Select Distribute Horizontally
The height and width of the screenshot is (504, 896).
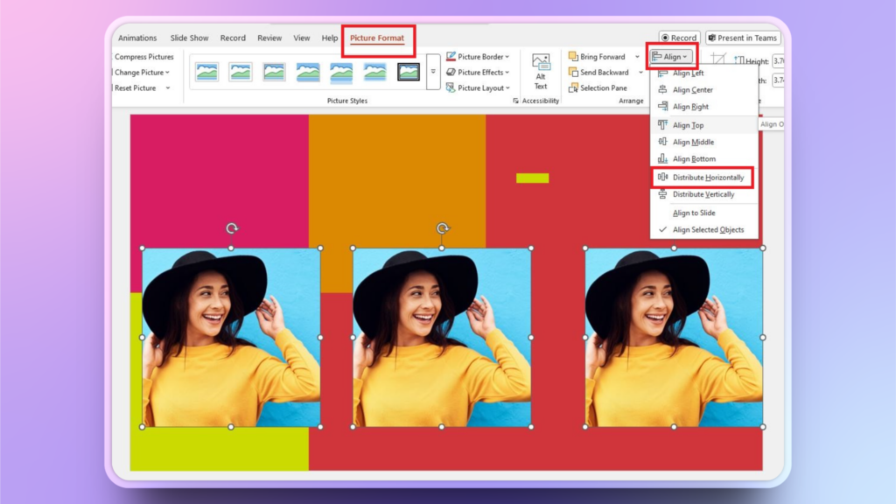pyautogui.click(x=704, y=177)
